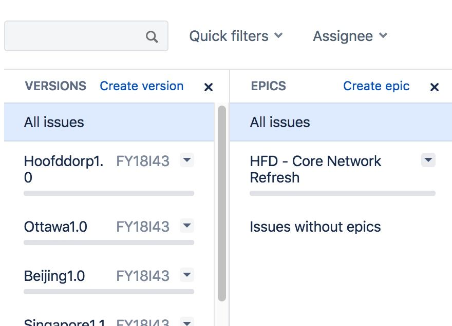
Task: Select the Ottawa1.0 version
Action: (x=55, y=227)
